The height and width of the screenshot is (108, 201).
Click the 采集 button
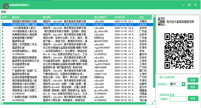click(193, 80)
